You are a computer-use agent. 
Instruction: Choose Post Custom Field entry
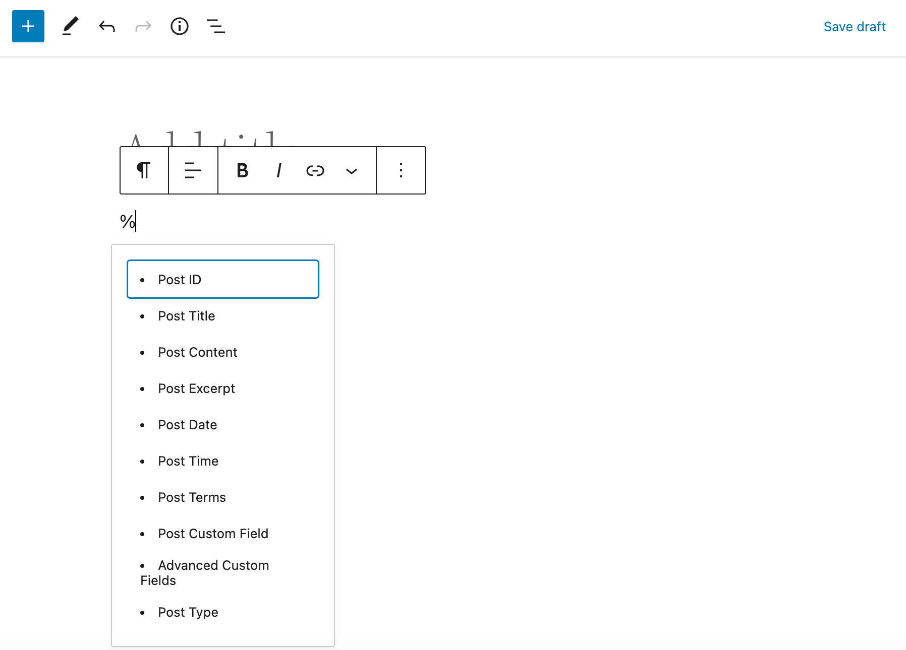click(213, 533)
